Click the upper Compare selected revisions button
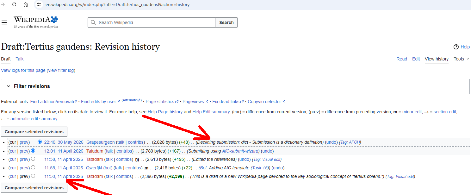The height and width of the screenshot is (195, 471). click(34, 132)
